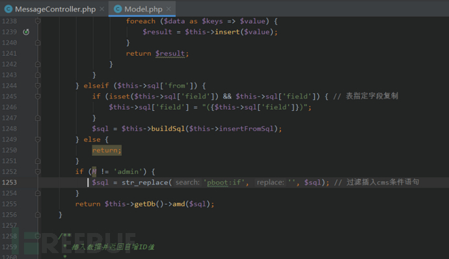Collapse the doc comment at line 1258
Screen dimensions: 449x259
coord(38,236)
